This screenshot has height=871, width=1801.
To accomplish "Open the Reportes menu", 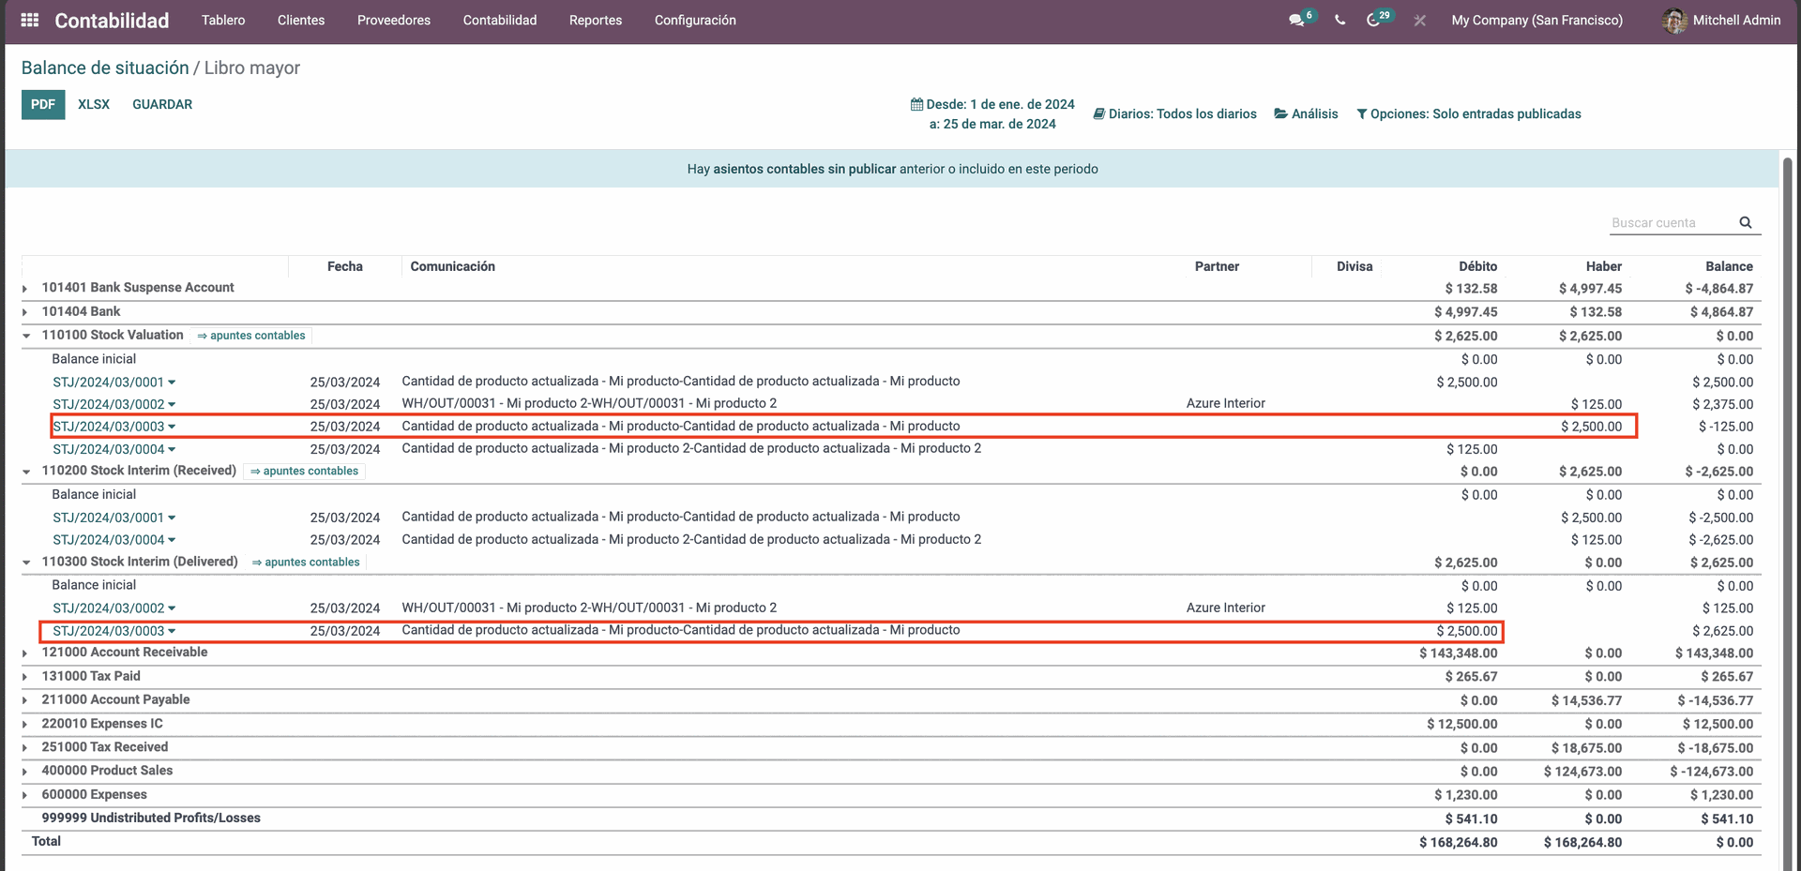I will (x=596, y=20).
